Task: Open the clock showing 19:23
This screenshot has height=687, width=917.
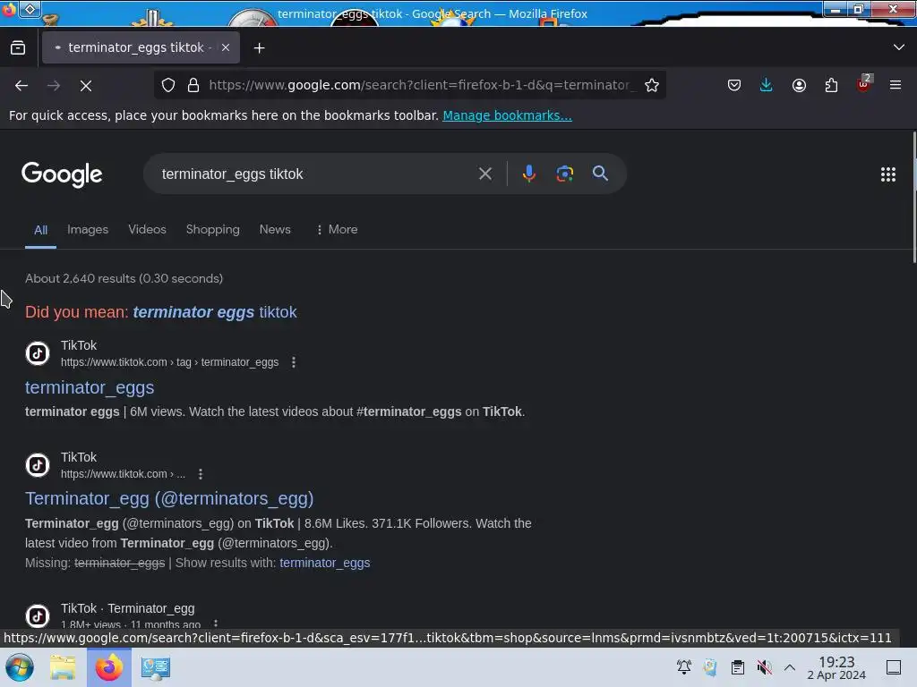Action: pos(836,667)
